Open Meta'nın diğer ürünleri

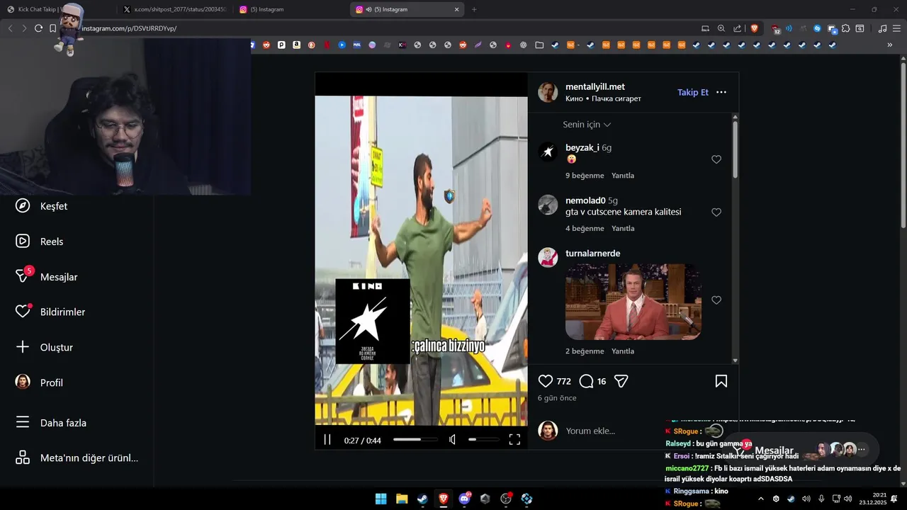pos(77,458)
